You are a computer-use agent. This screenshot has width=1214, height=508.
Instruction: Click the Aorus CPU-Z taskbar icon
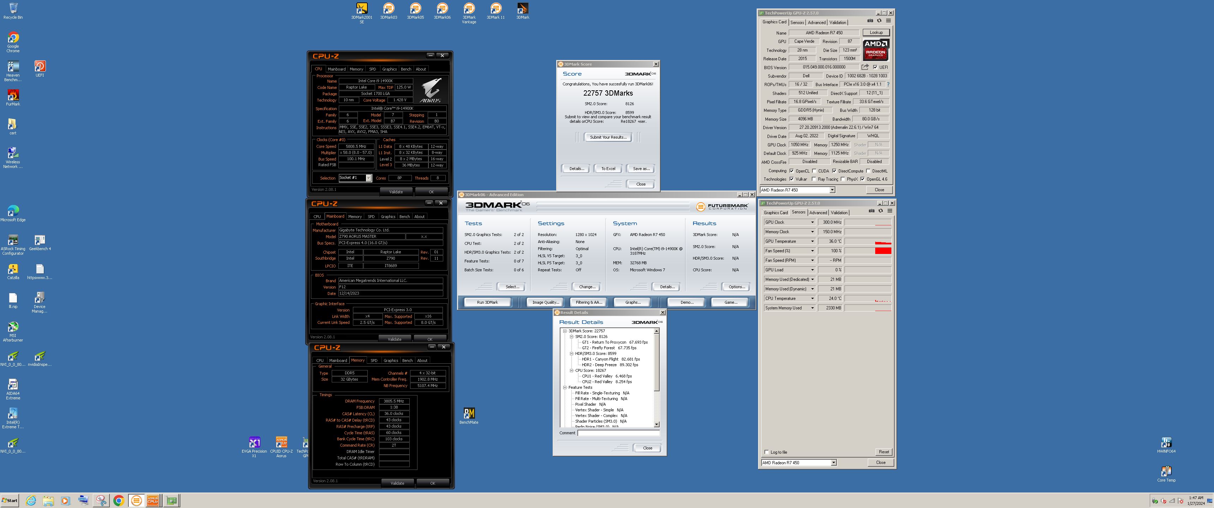(153, 501)
